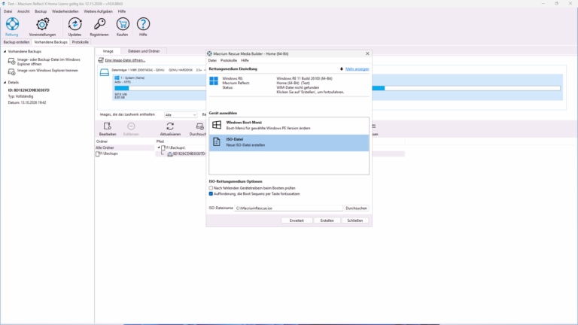The image size is (578, 325).
Task: Open Voreinstellungen gear icon
Action: tap(42, 24)
